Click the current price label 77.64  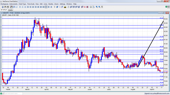(166, 72)
